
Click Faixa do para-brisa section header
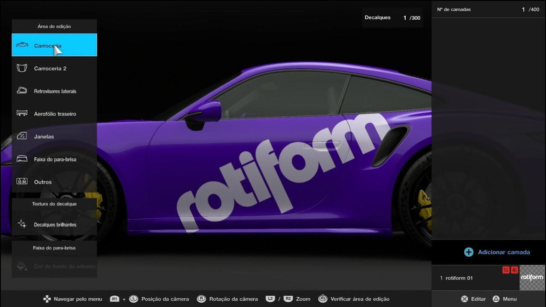54,248
